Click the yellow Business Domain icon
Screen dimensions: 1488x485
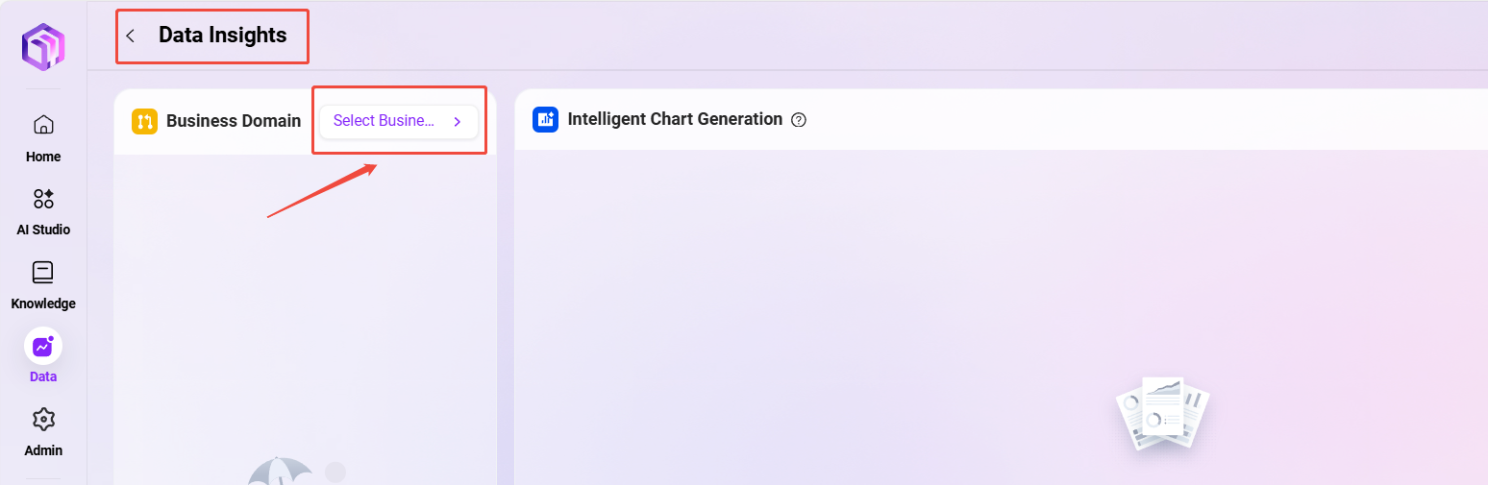tap(144, 121)
